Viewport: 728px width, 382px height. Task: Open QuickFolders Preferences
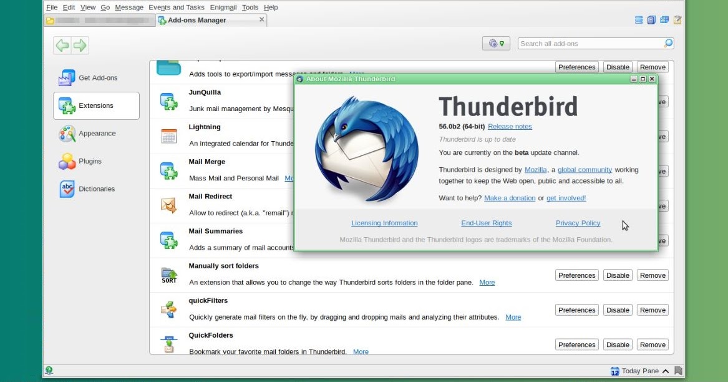point(576,345)
